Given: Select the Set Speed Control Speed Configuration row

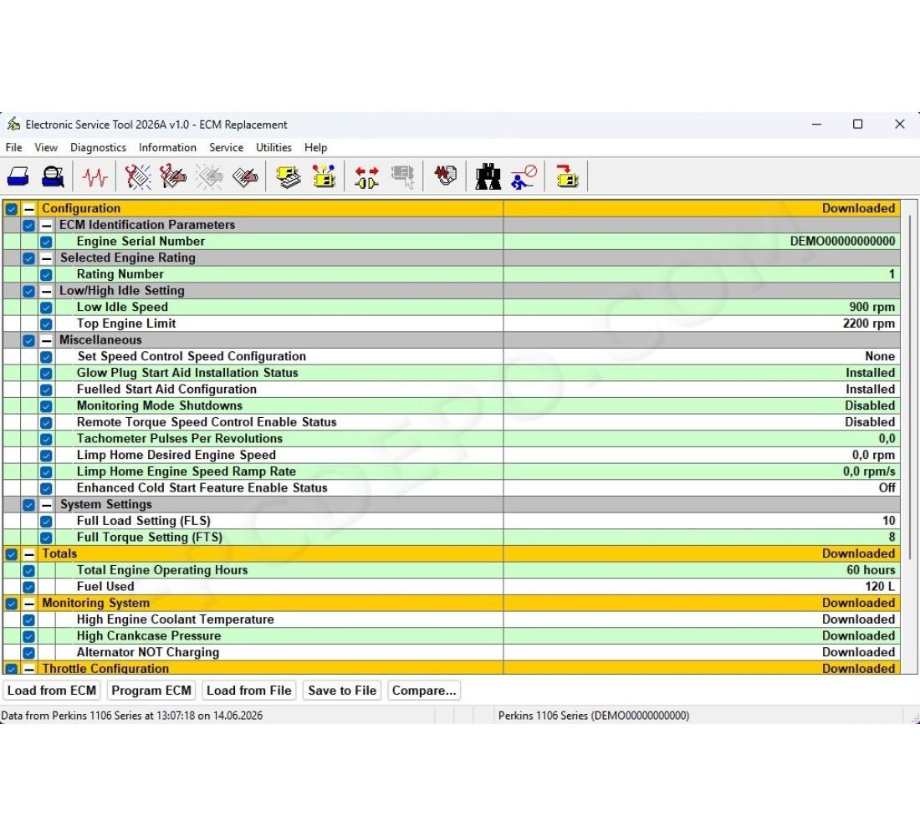Looking at the screenshot, I should [x=452, y=357].
